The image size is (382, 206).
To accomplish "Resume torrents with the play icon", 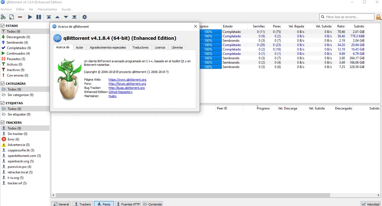I will point(30,17).
